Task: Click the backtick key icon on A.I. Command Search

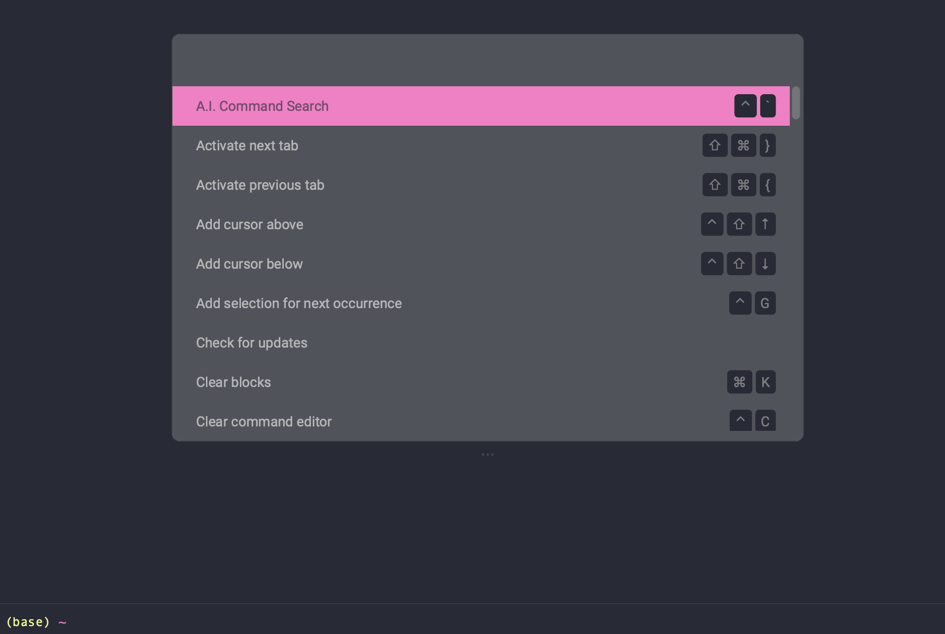Action: [768, 106]
